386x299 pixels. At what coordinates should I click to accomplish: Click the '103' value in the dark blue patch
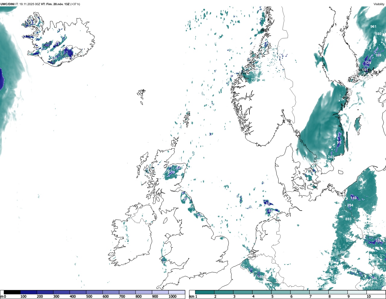pos(378,241)
